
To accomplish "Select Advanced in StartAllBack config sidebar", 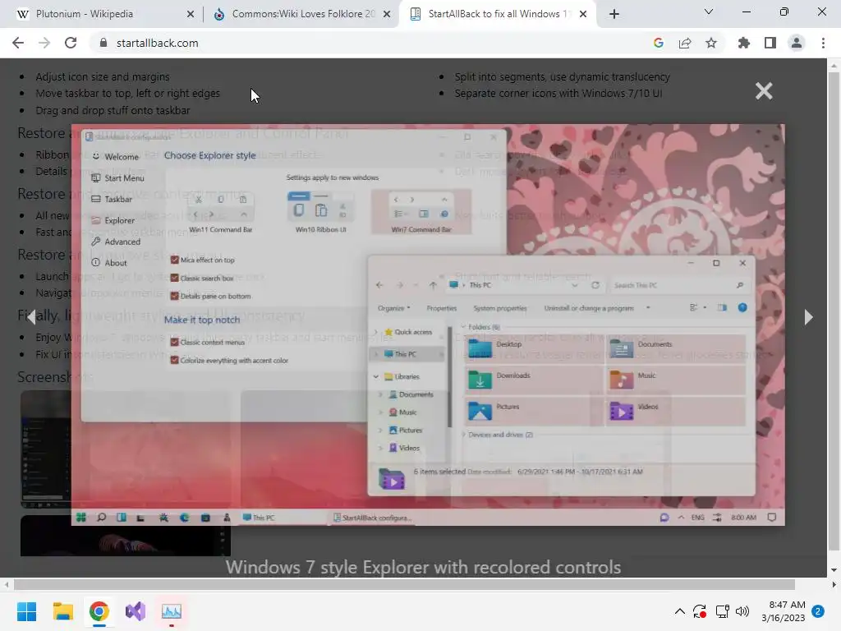I will click(116, 242).
